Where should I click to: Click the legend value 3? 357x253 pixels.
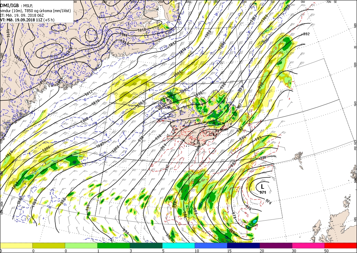(131, 251)
